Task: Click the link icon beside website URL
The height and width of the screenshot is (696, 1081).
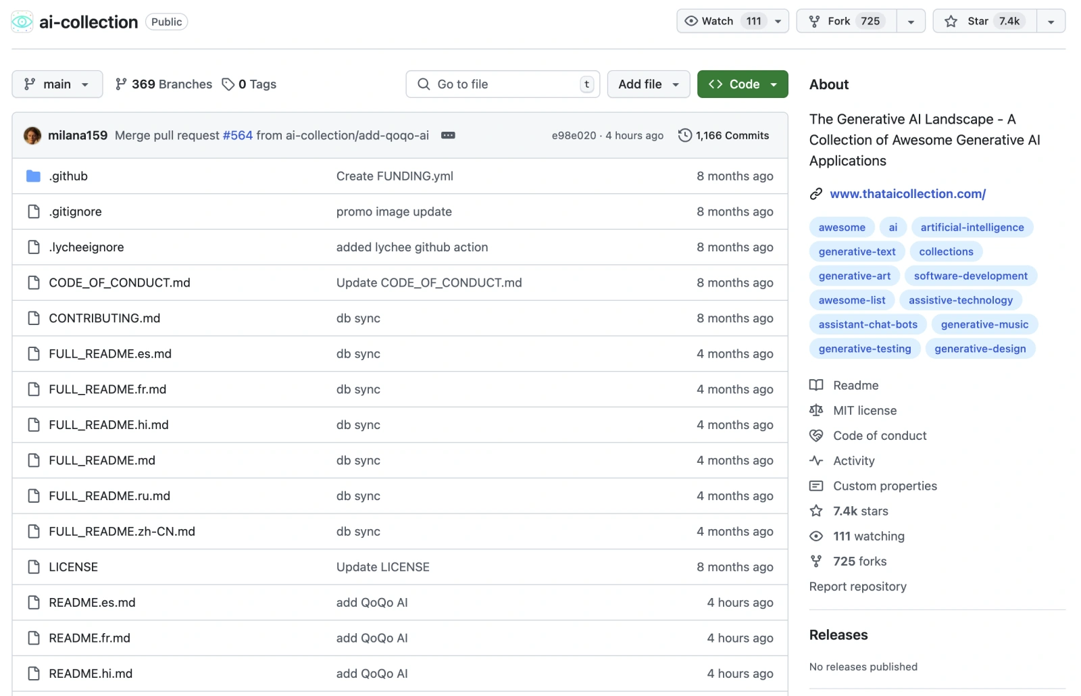Action: tap(816, 195)
